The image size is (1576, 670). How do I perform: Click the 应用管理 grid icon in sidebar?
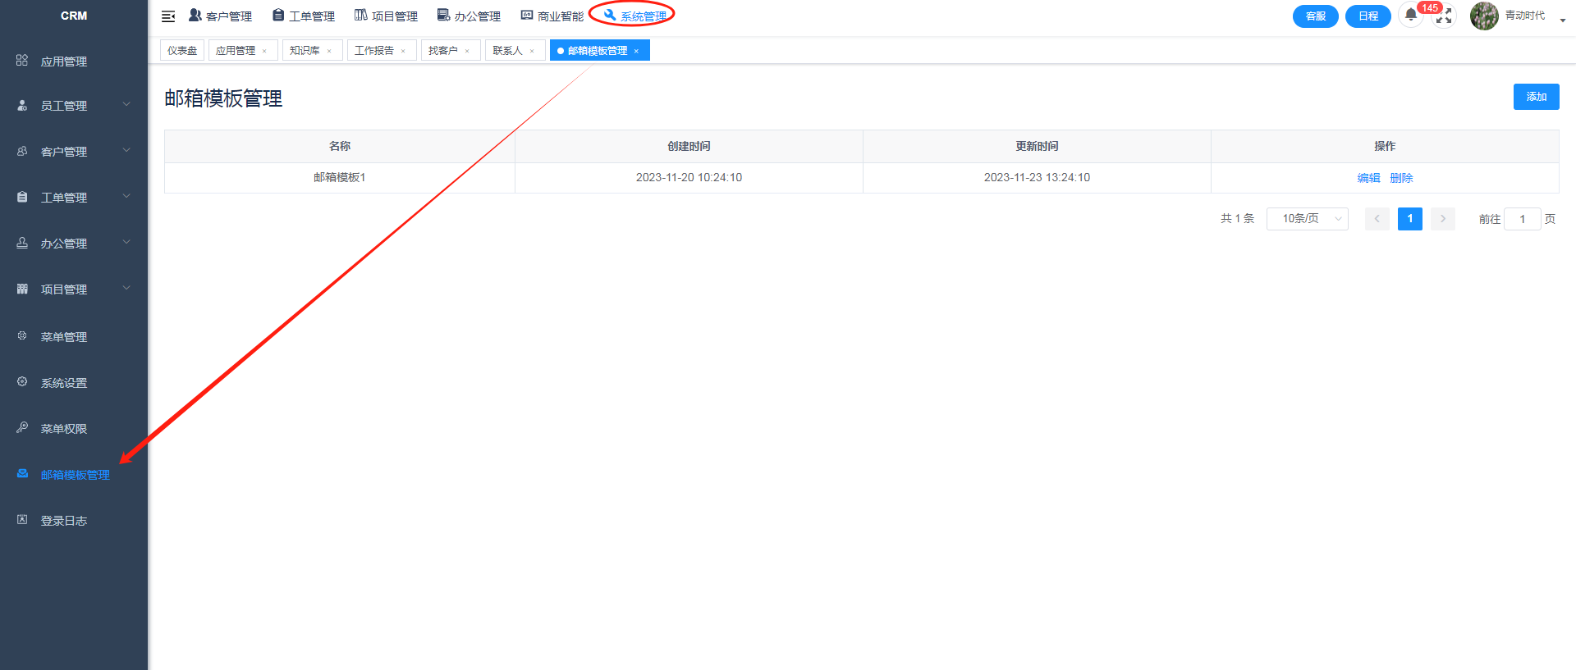tap(22, 61)
